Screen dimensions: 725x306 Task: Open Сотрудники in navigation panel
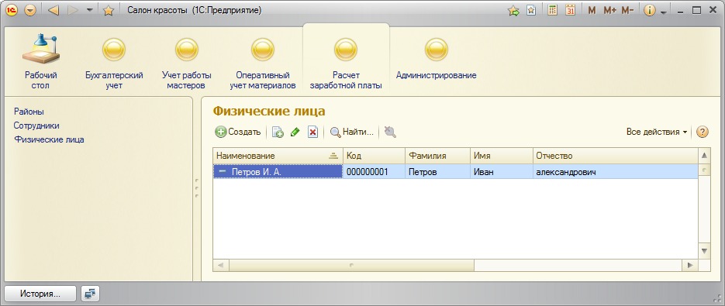click(x=36, y=125)
